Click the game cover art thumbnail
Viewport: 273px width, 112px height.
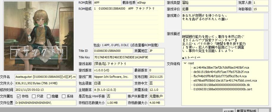(x=39, y=36)
